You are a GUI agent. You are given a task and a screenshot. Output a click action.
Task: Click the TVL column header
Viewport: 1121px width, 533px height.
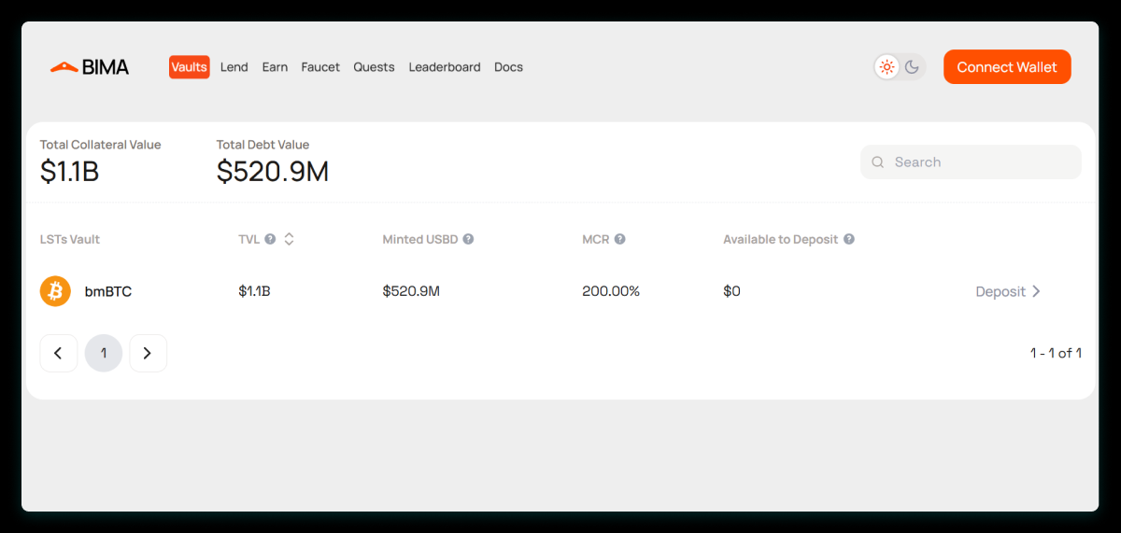pyautogui.click(x=248, y=239)
